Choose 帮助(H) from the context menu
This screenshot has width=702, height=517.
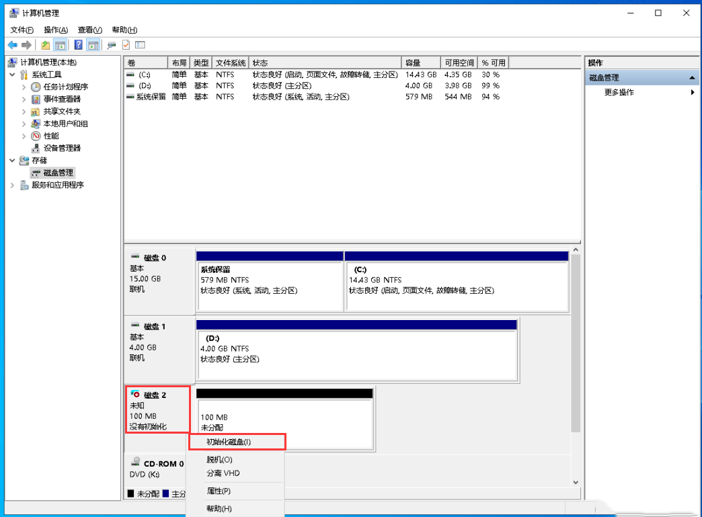(235, 508)
